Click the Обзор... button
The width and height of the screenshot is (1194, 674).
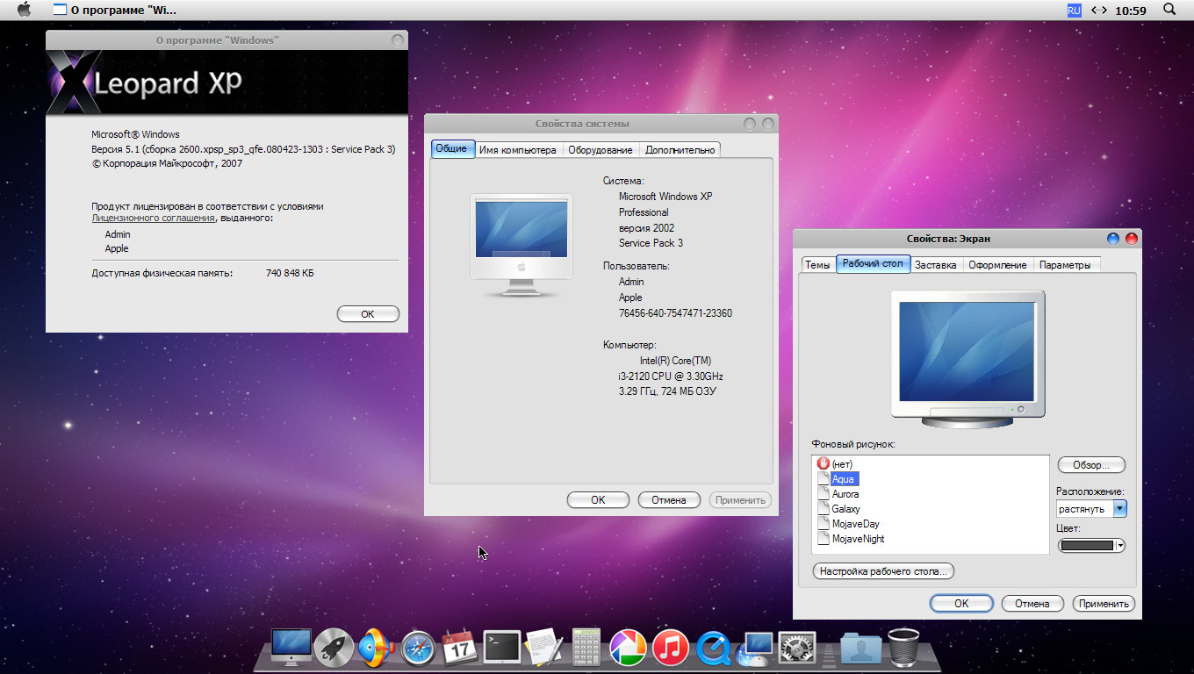[1090, 465]
